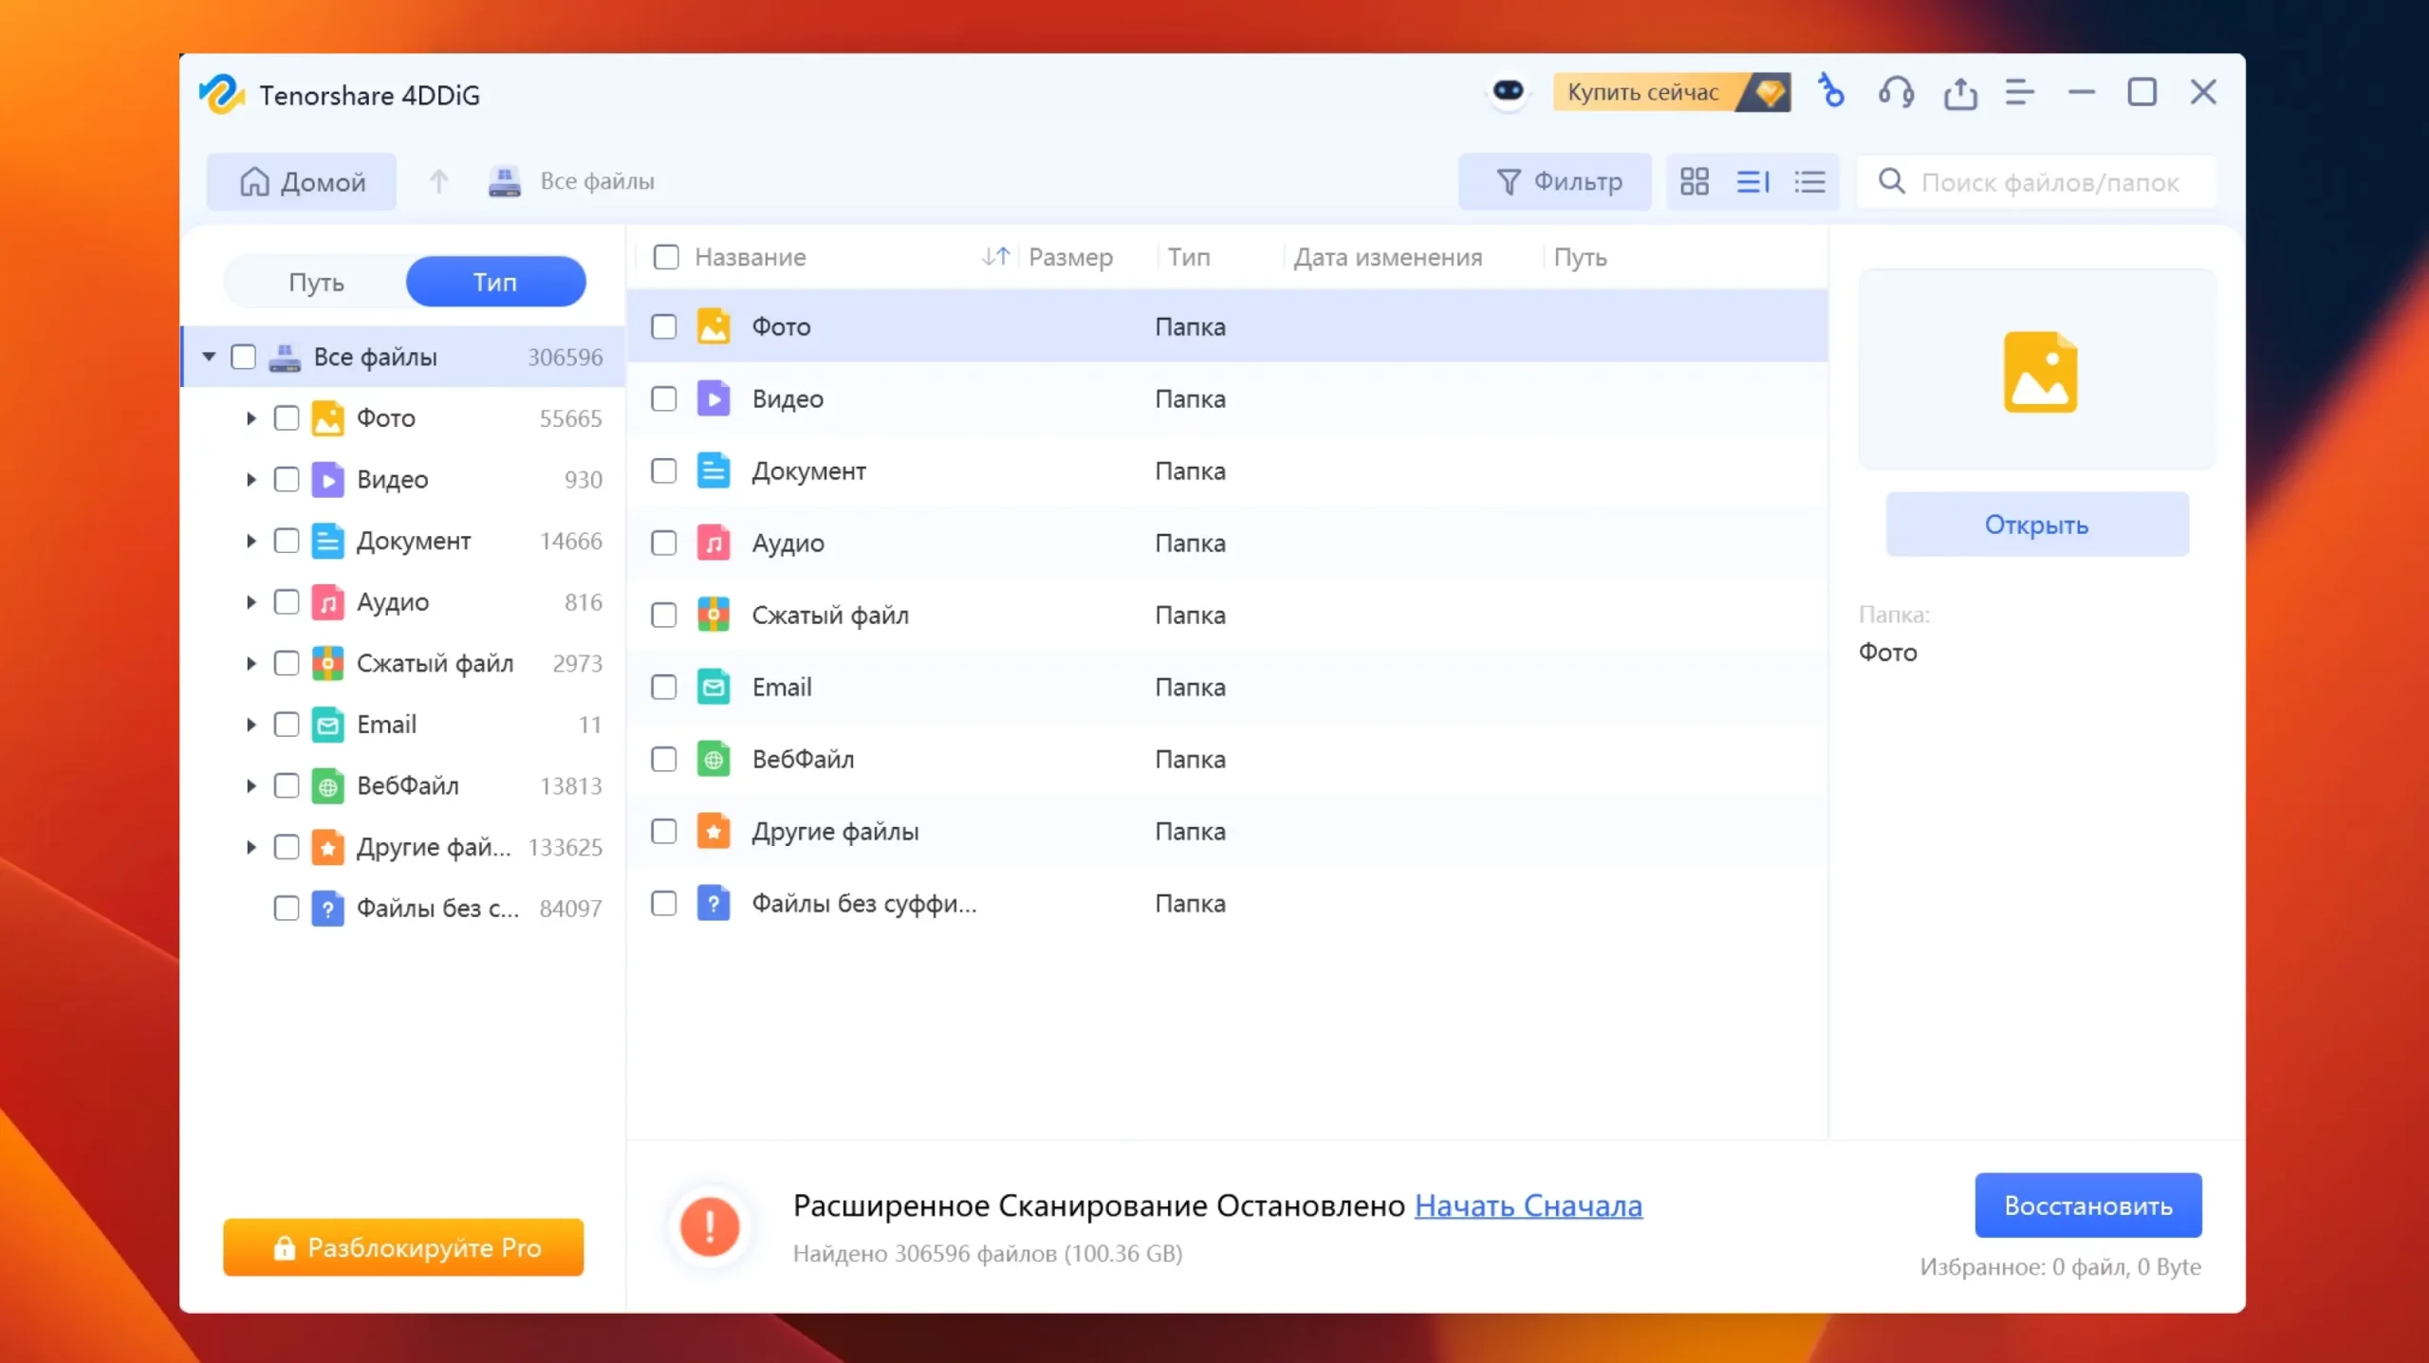Click the file/folder search field

pos(2049,182)
